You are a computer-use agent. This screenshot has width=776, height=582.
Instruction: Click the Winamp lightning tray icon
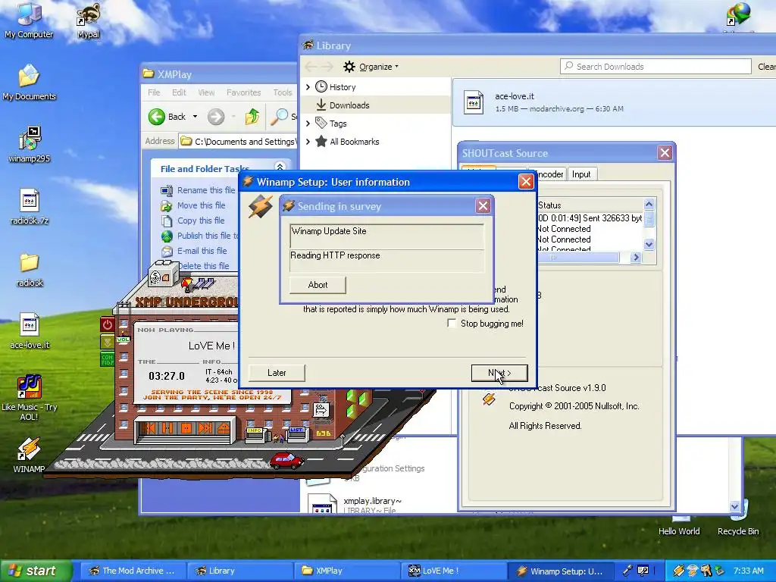point(678,571)
